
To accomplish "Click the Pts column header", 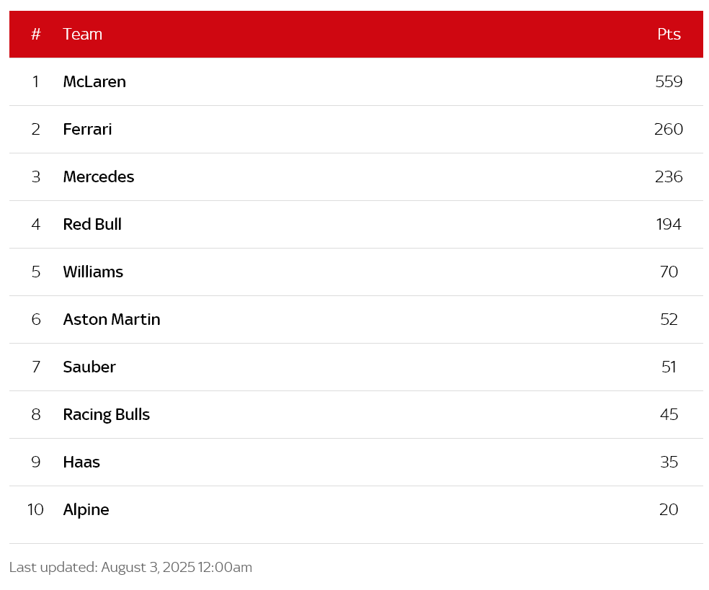I will pyautogui.click(x=669, y=35).
